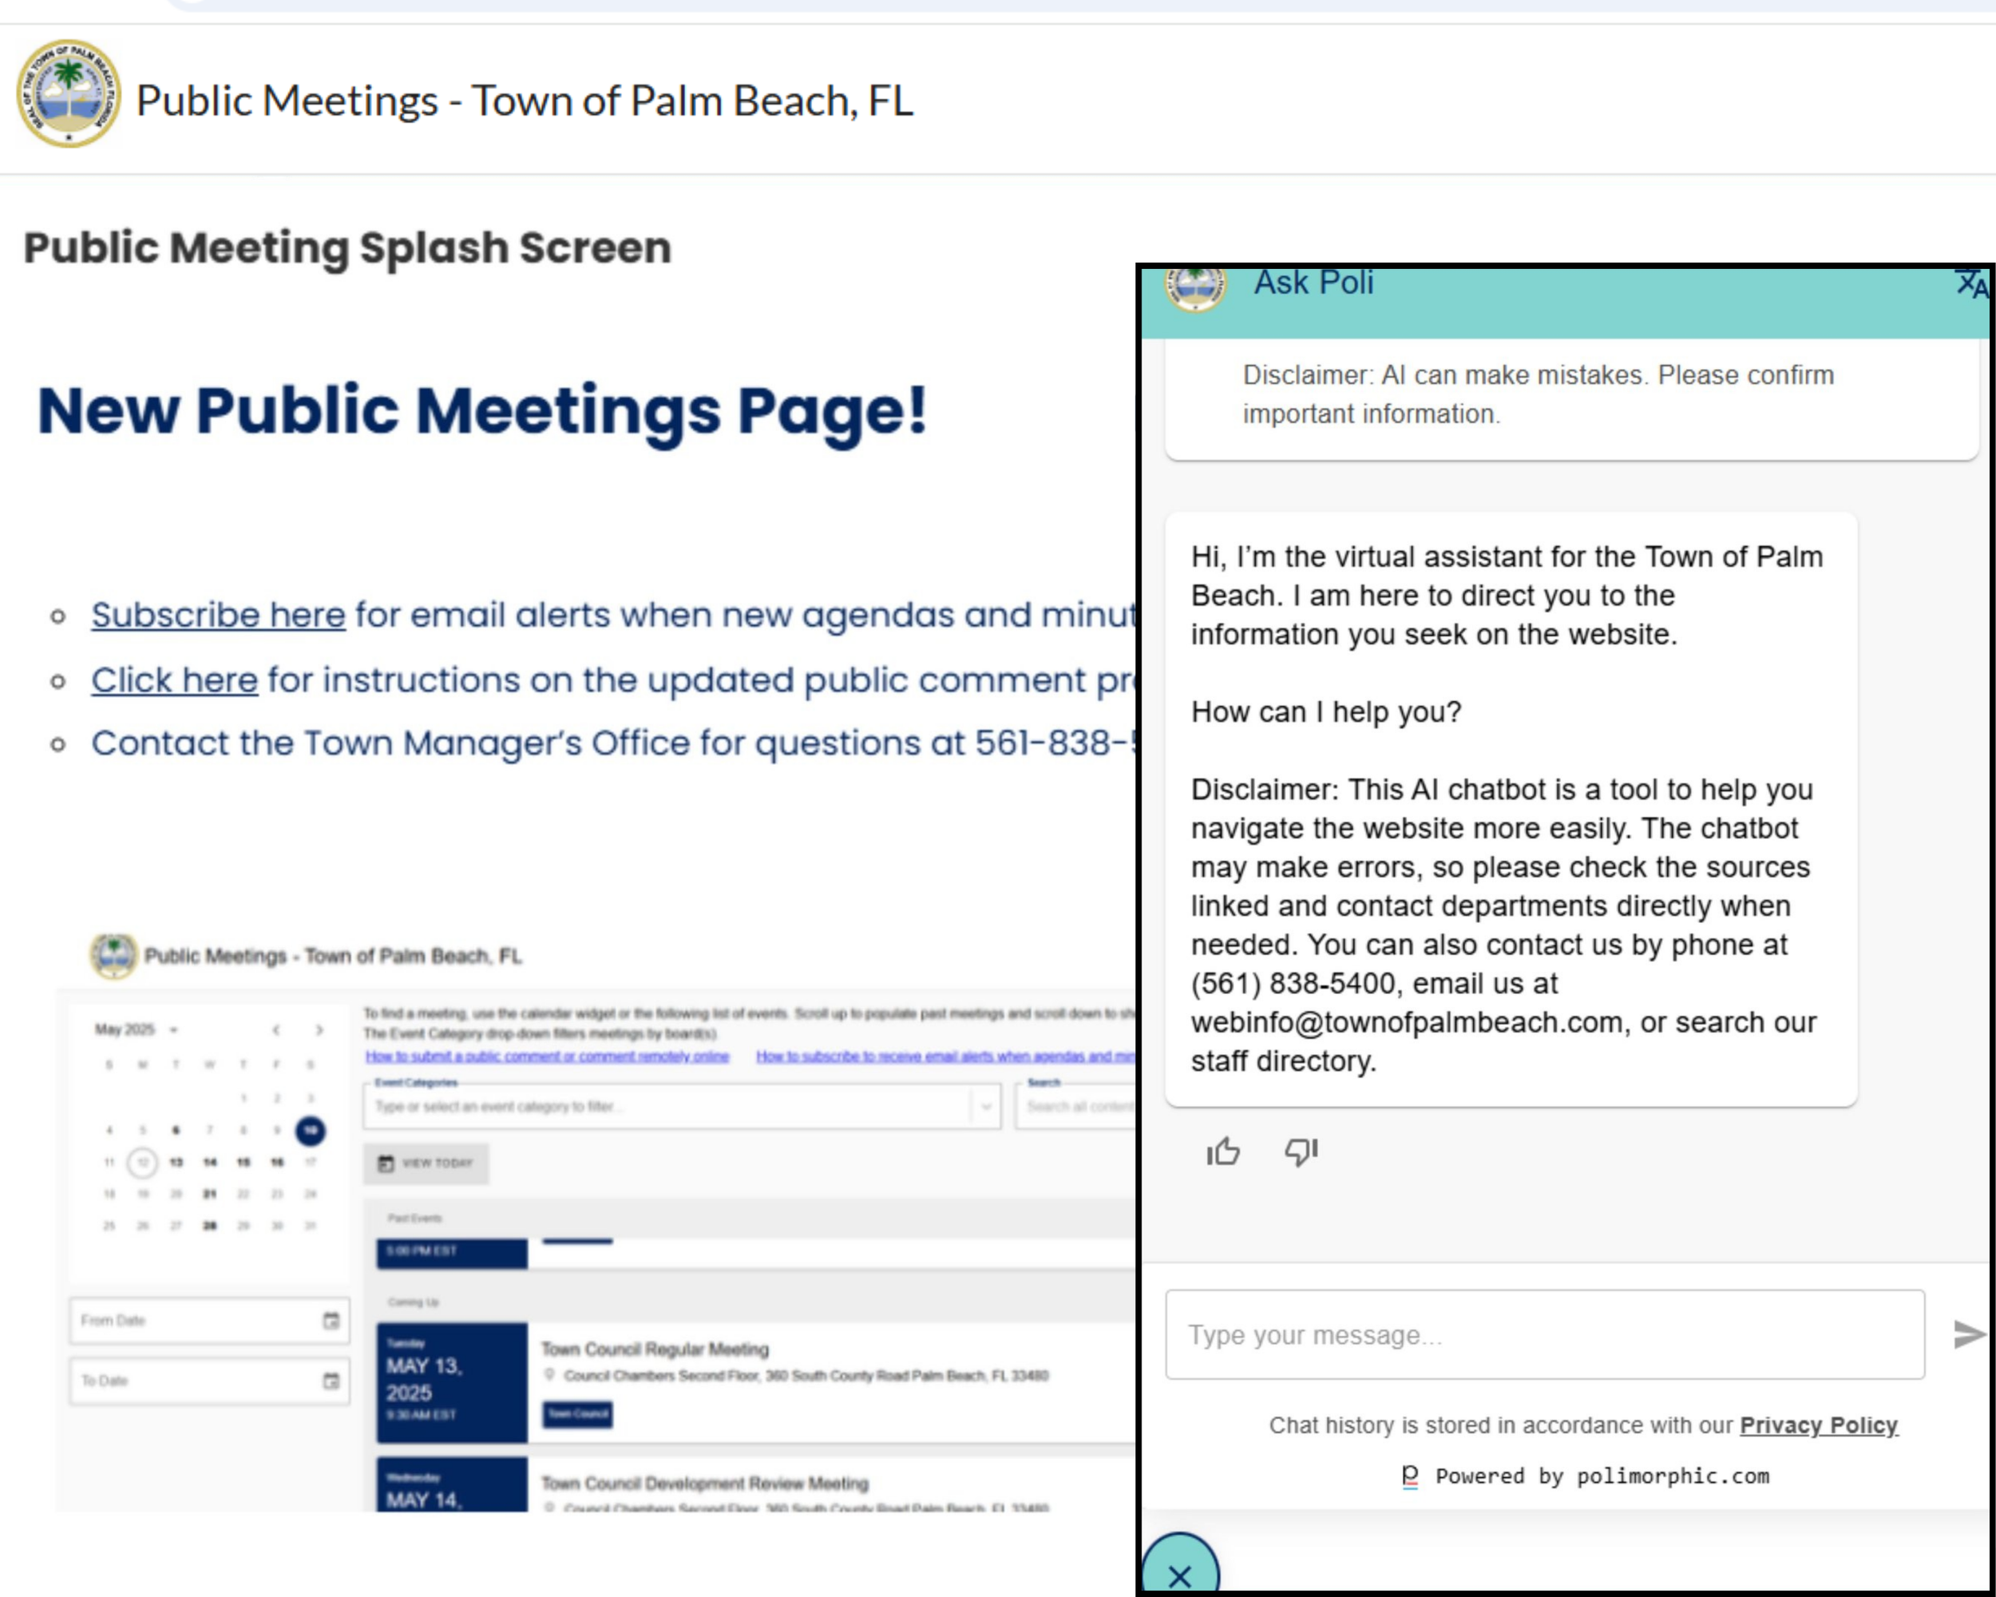Image resolution: width=1996 pixels, height=1597 pixels.
Task: Click the Subscribe here link
Action: (x=217, y=615)
